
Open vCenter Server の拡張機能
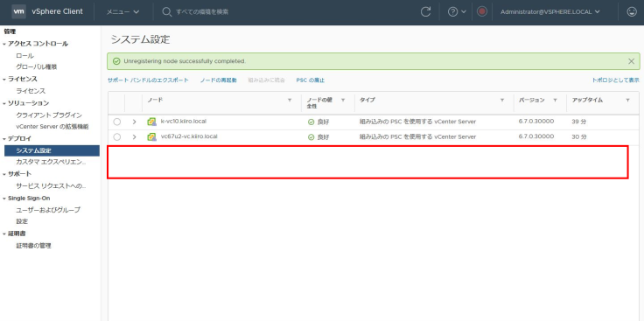pos(52,127)
